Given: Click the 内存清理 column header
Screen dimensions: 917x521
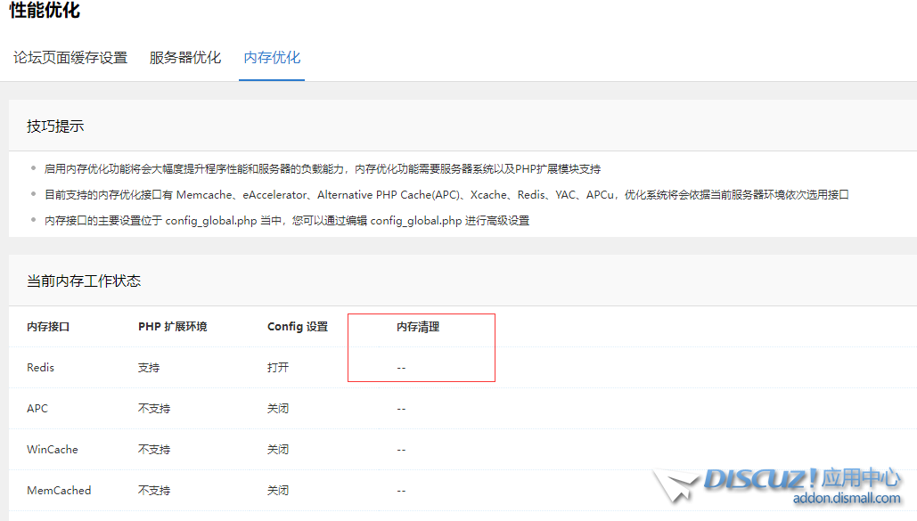Looking at the screenshot, I should coord(418,327).
